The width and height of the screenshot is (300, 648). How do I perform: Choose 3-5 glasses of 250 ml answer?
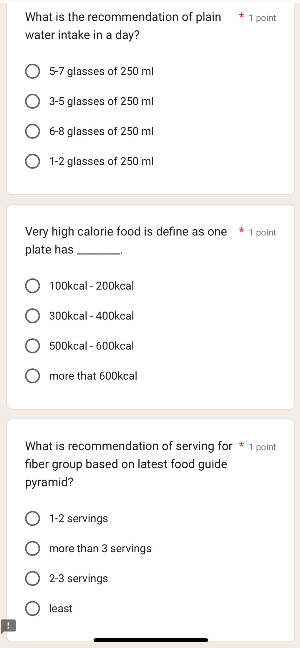click(x=32, y=101)
